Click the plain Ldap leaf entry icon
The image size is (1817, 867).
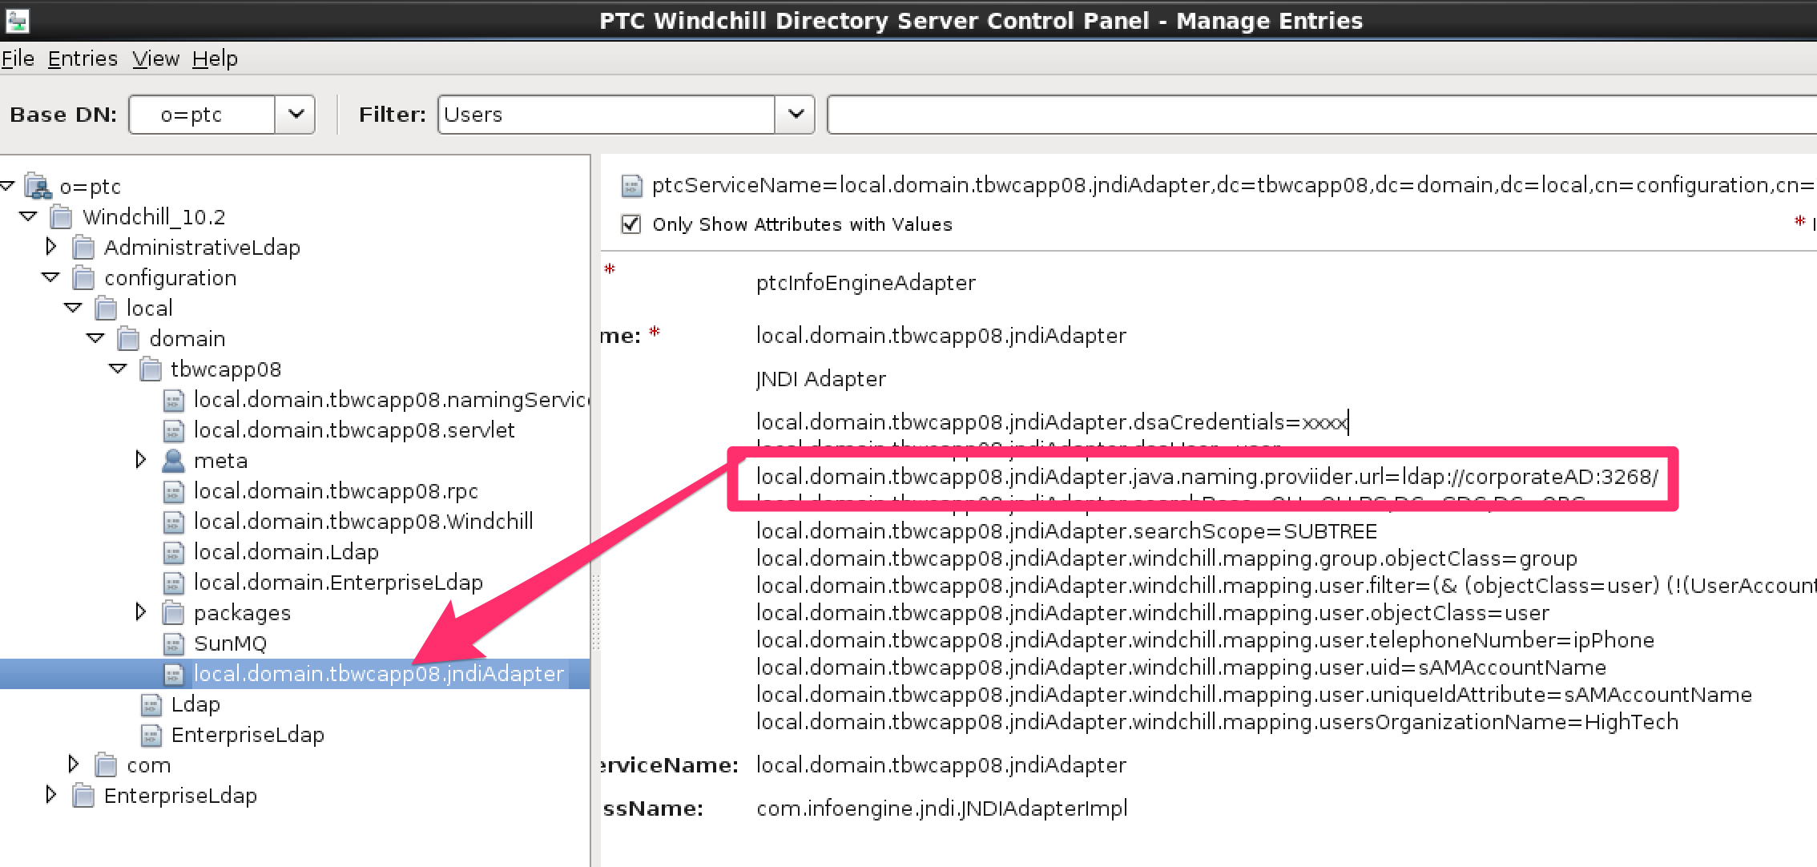pyautogui.click(x=151, y=704)
